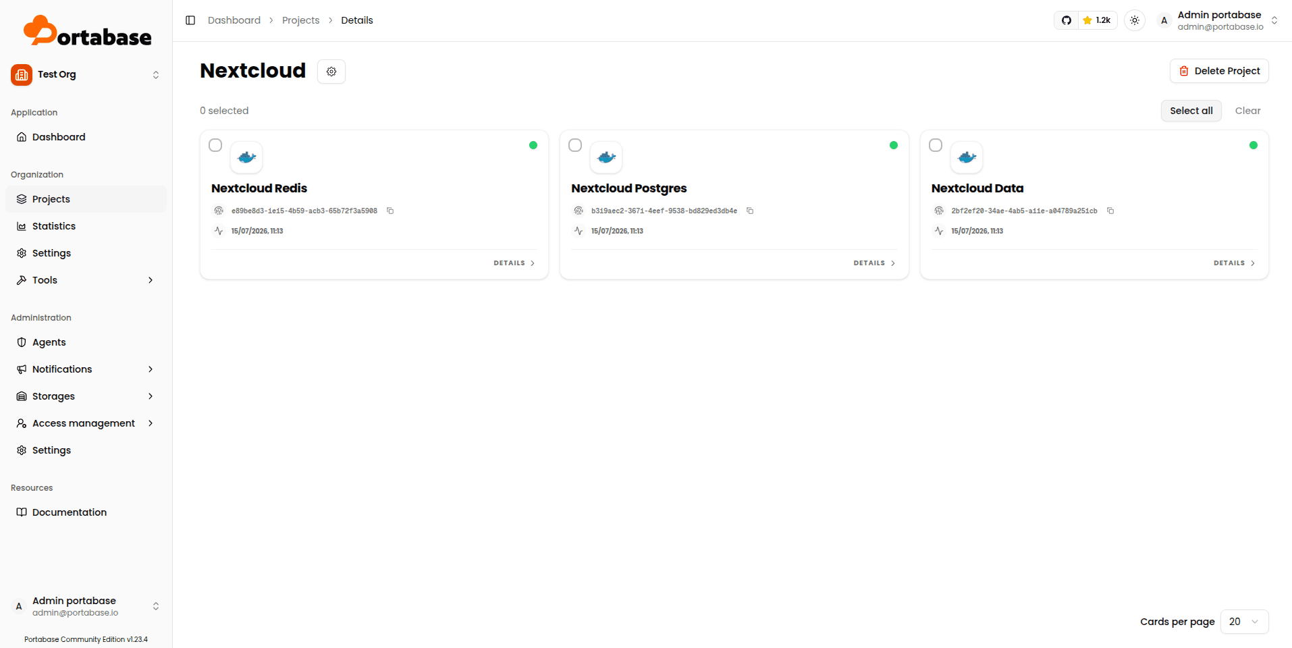Switch theme with the sun icon
Image resolution: width=1292 pixels, height=648 pixels.
point(1135,20)
